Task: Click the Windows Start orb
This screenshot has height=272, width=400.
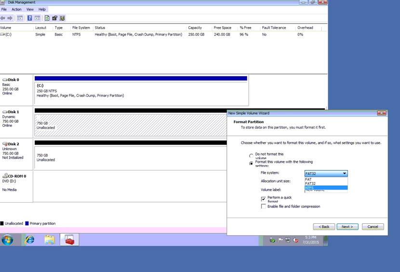Action: point(8,239)
